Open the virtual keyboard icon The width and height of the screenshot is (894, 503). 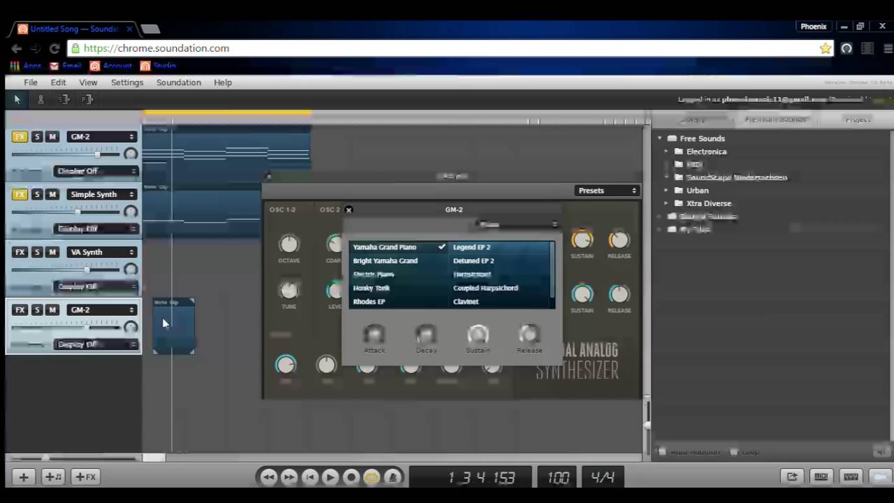click(851, 476)
